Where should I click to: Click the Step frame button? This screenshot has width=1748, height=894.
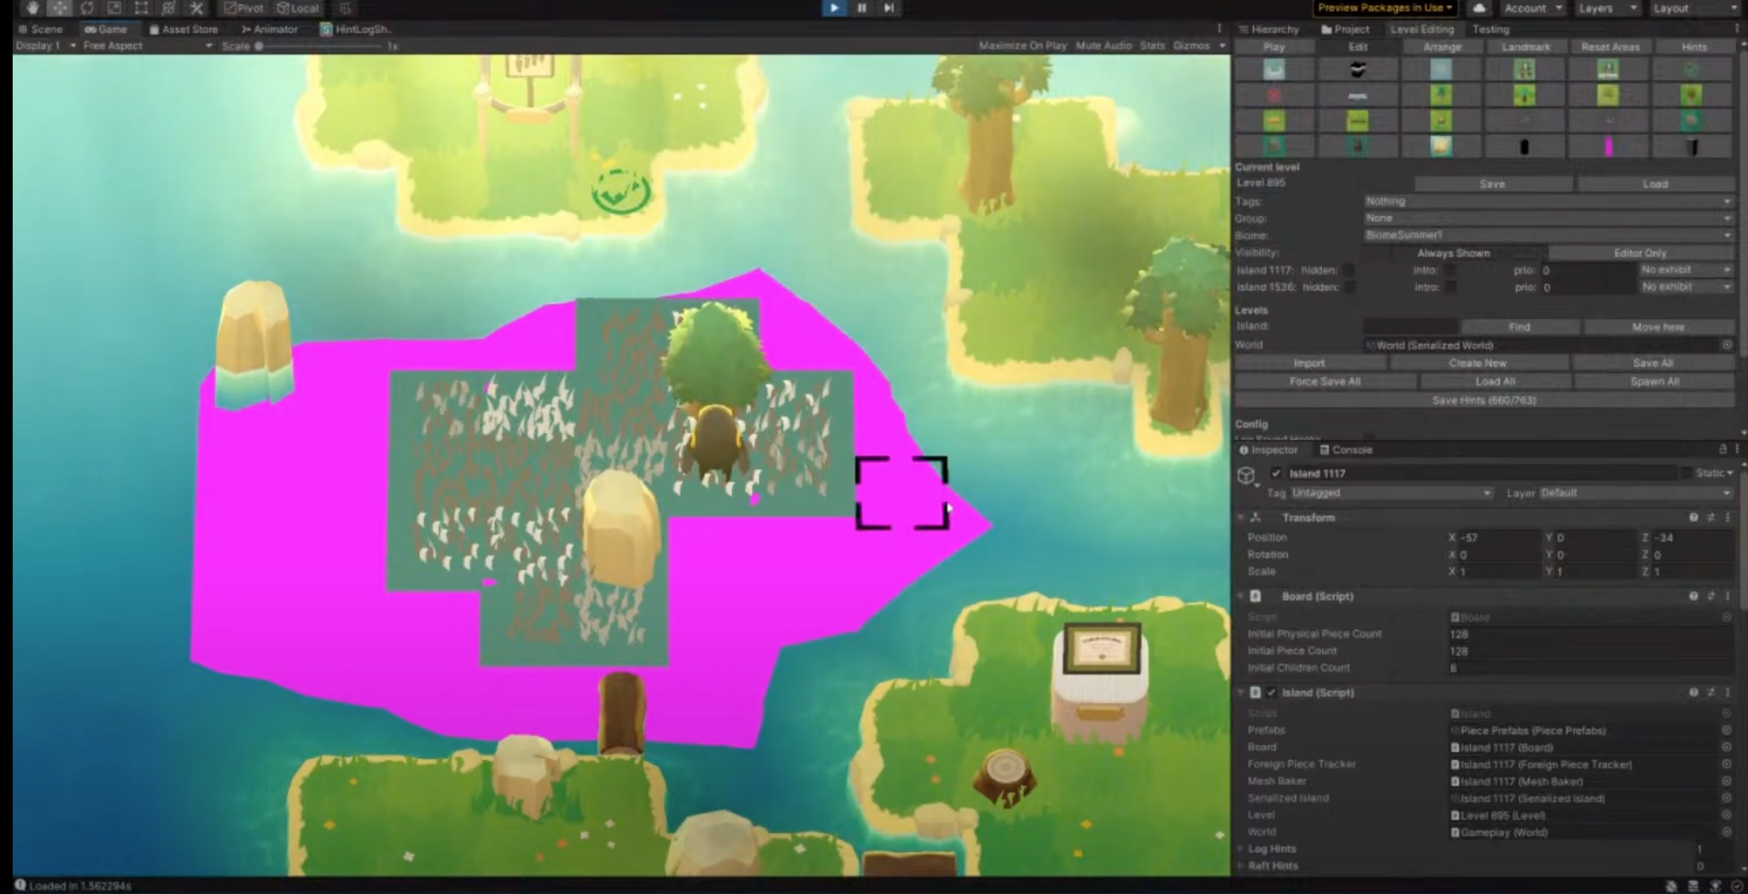click(x=889, y=8)
